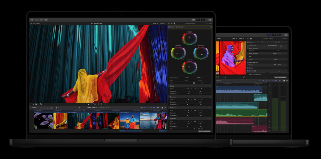Reset the Midtones color section arrow
This screenshot has width=321, height=159.
click(x=210, y=108)
